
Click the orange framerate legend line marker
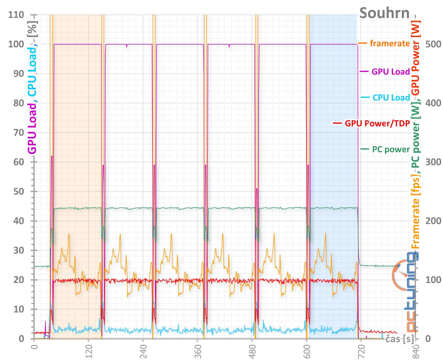point(362,43)
